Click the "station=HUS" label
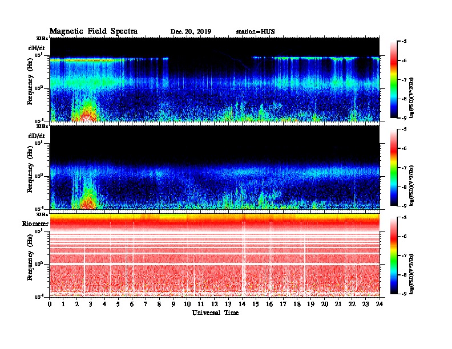 [x=255, y=31]
